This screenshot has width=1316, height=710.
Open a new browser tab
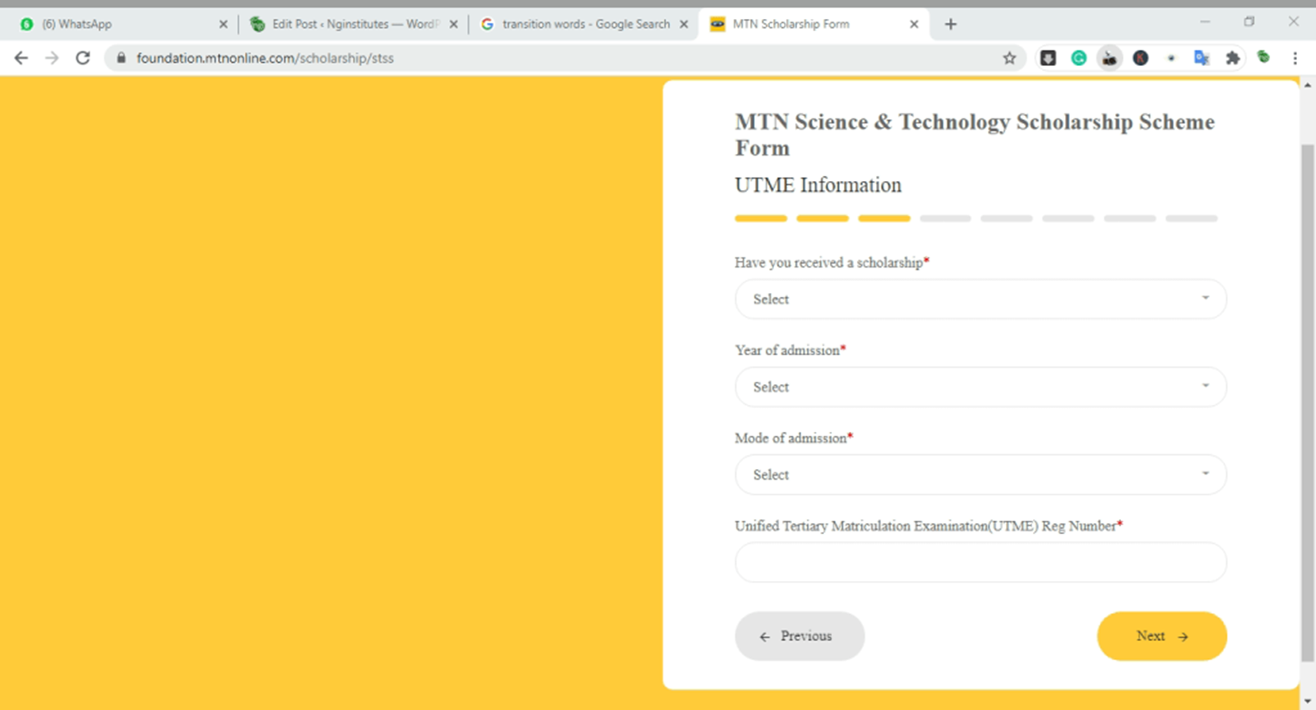951,24
